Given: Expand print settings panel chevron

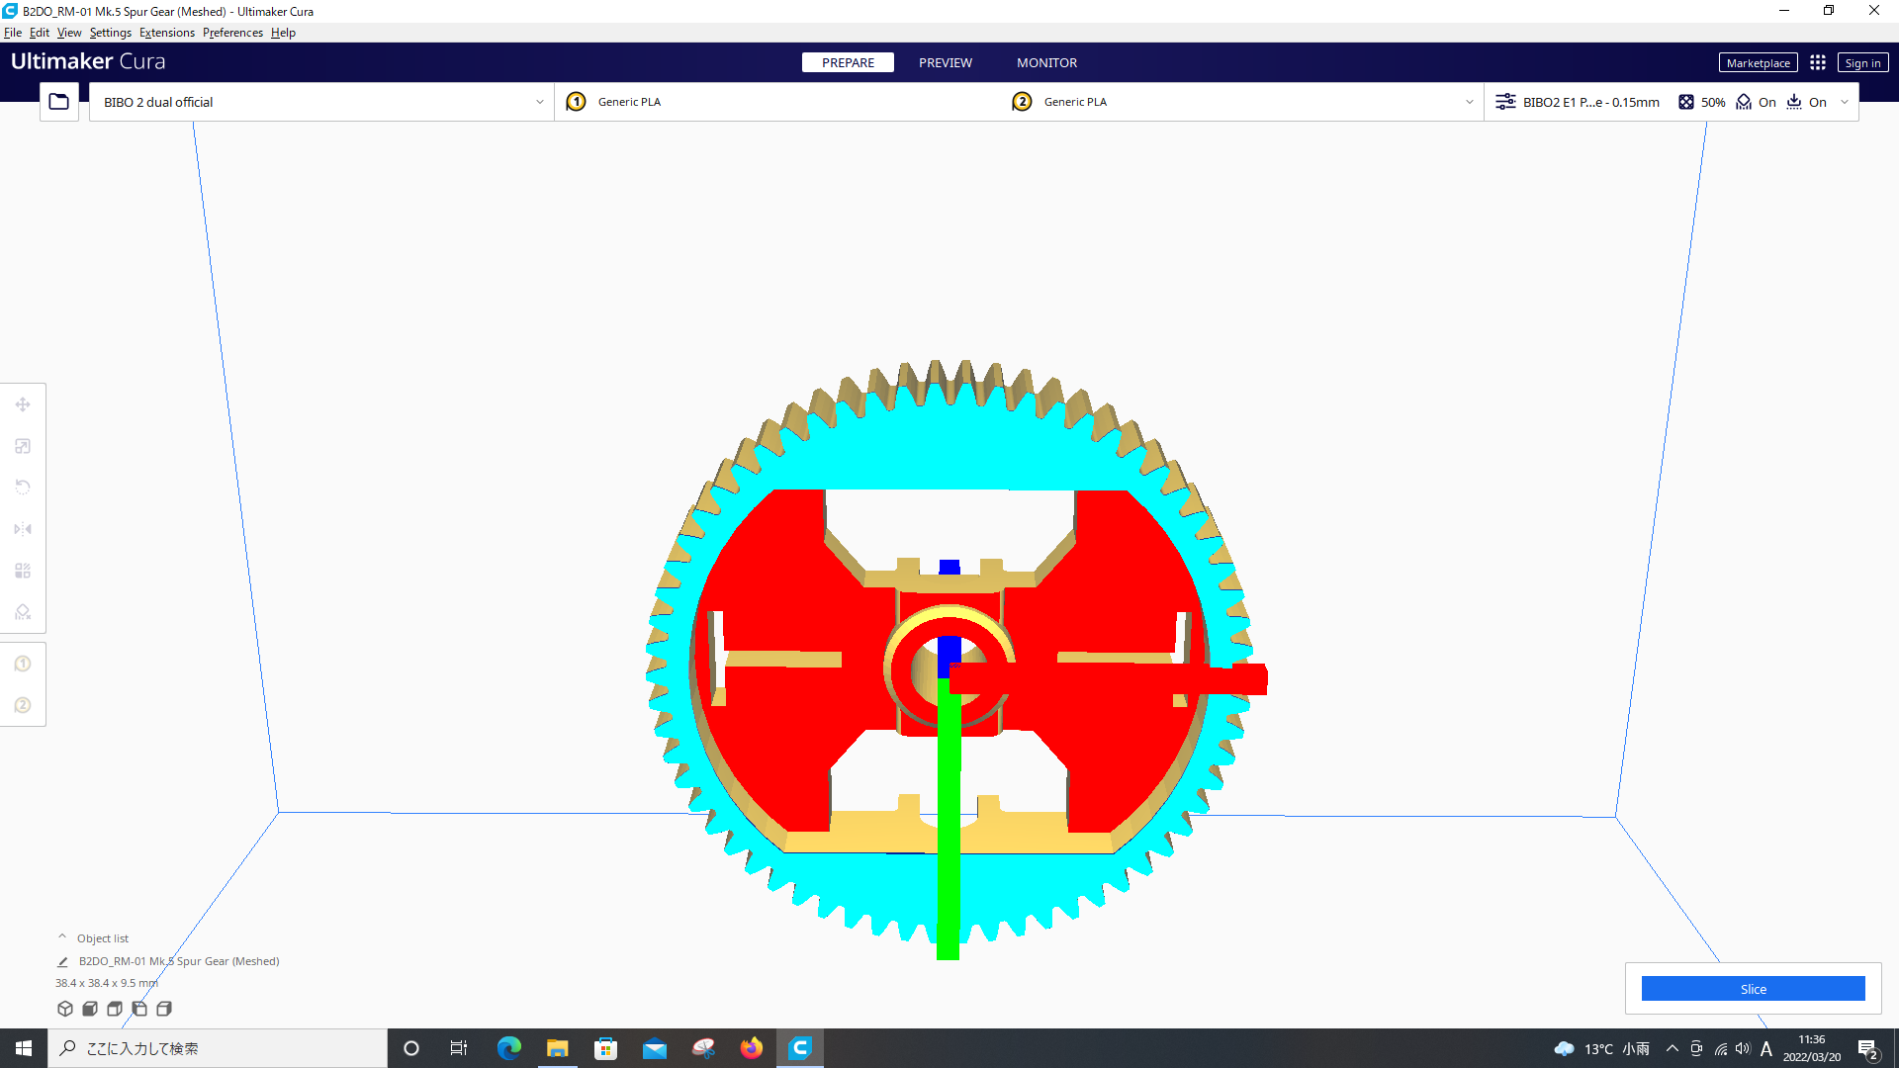Looking at the screenshot, I should 1845,102.
